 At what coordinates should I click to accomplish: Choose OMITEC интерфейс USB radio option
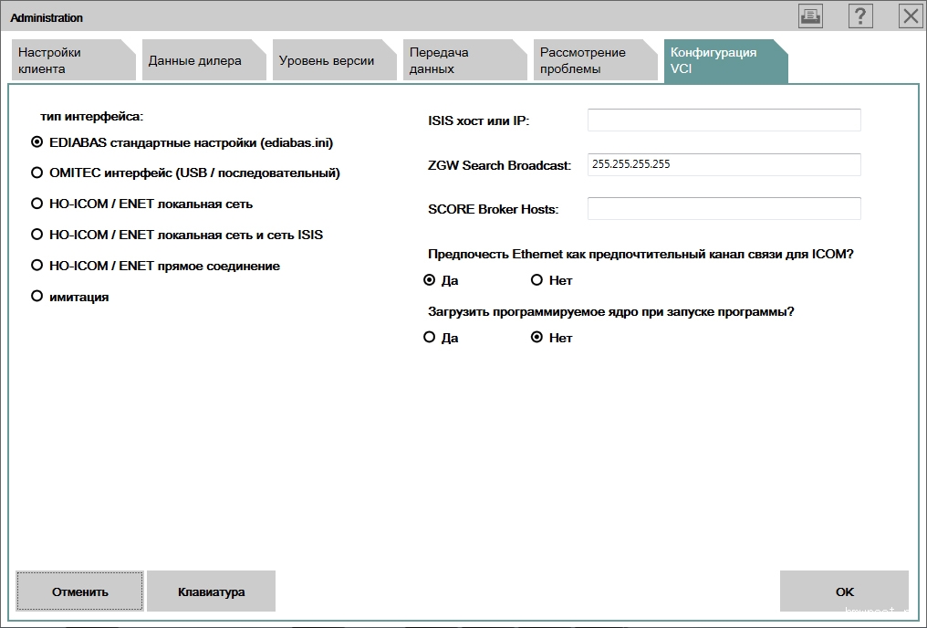pyautogui.click(x=37, y=173)
